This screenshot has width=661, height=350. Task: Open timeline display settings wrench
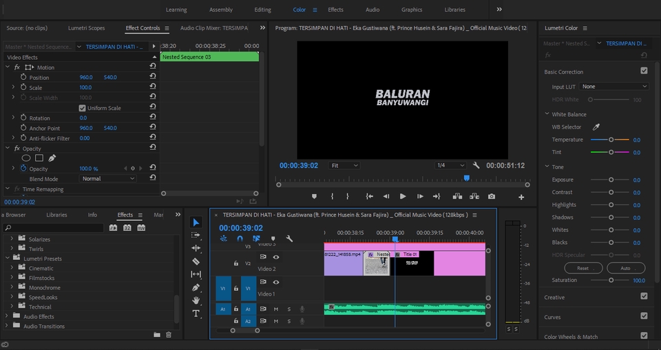tap(289, 239)
